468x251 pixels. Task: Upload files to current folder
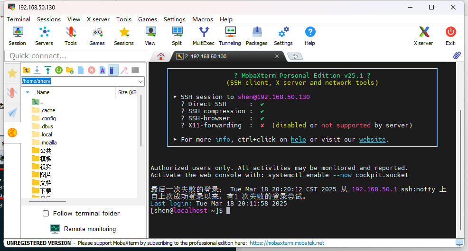(x=48, y=70)
